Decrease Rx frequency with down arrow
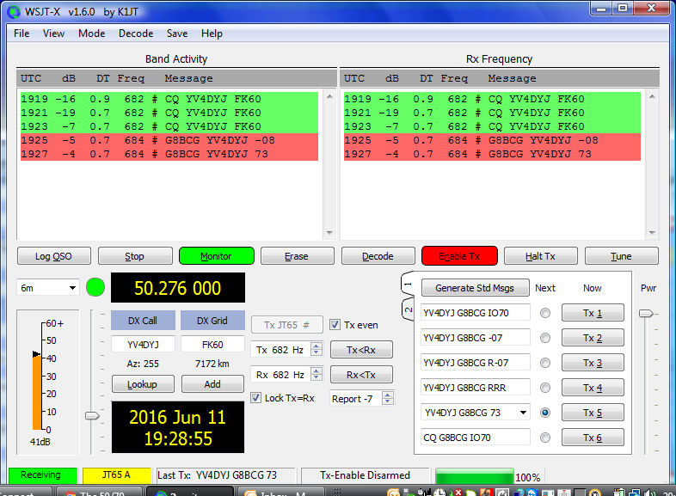676x496 pixels. (316, 377)
